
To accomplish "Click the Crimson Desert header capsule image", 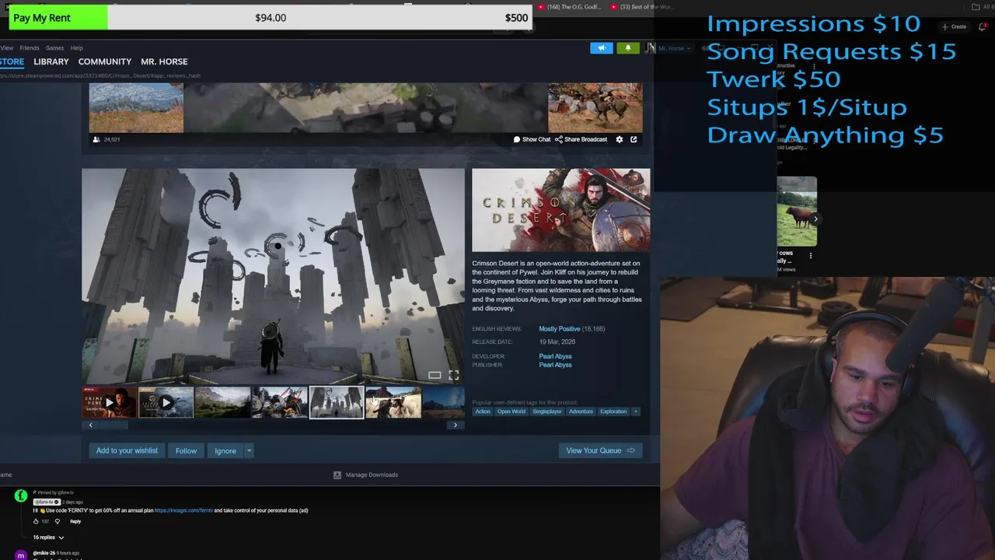I will pyautogui.click(x=560, y=210).
